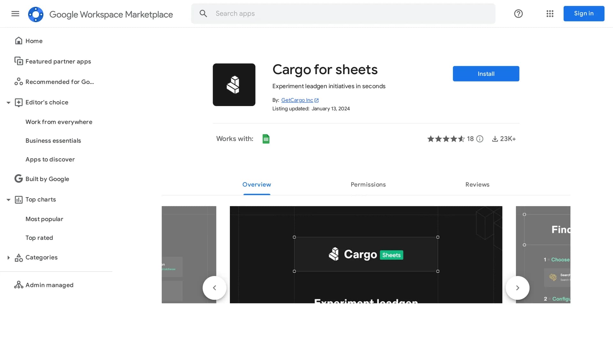Switch to the Reviews tab

(477, 185)
